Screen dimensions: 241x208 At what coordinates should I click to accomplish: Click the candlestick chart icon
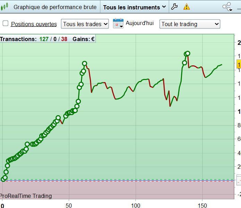pos(4,7)
